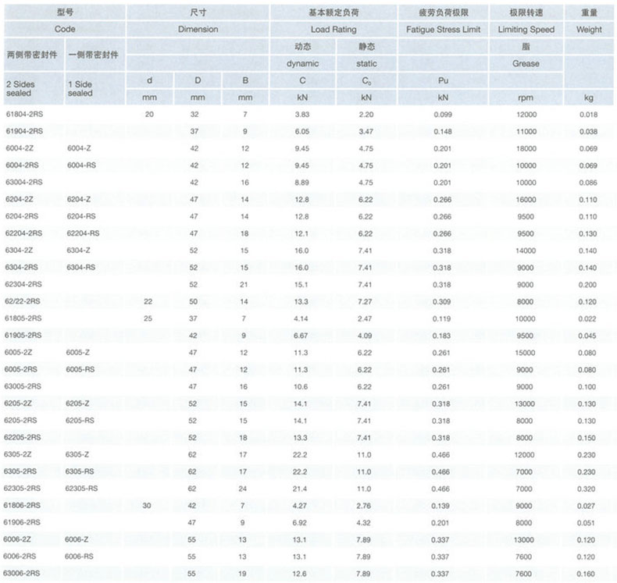Click the 63006-2RS code in last row
Viewport: 617px width, 583px height.
point(23,572)
